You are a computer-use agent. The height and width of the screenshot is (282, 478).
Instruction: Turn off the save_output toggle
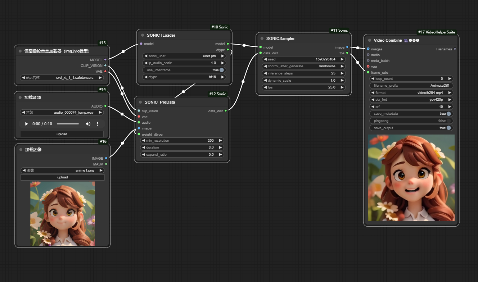pyautogui.click(x=448, y=128)
